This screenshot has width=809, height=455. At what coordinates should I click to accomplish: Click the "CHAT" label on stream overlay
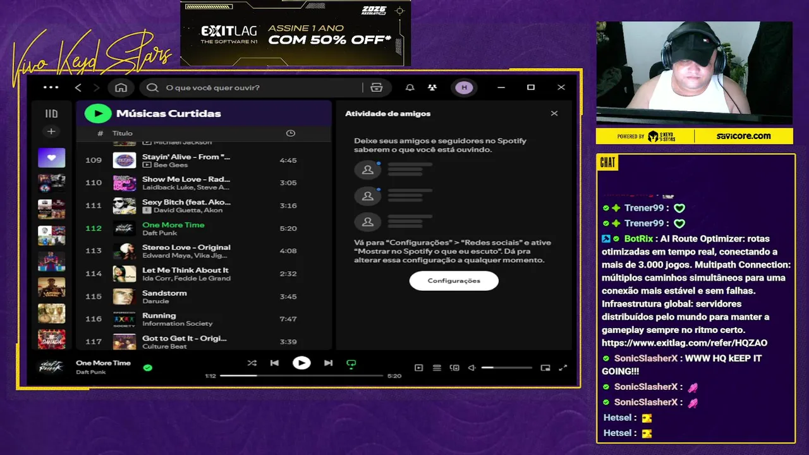point(607,163)
